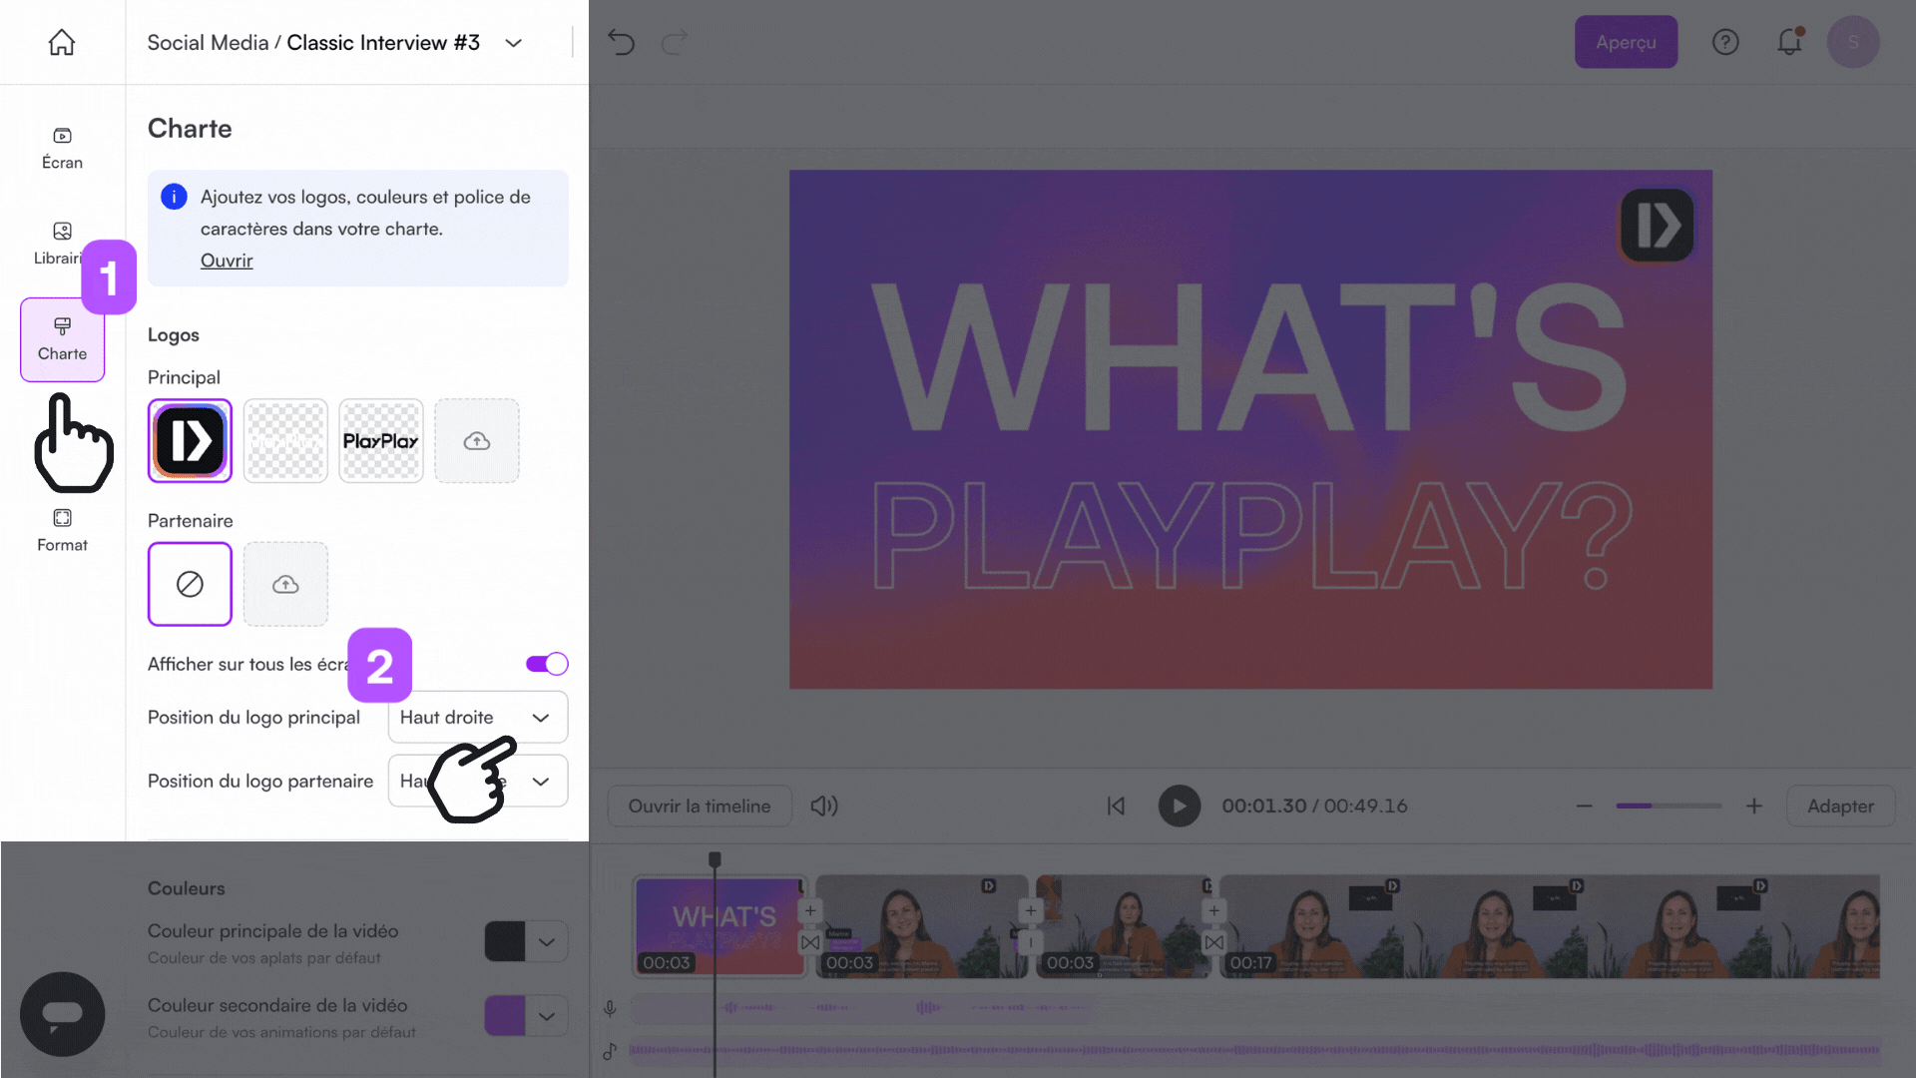This screenshot has height=1078, width=1916.
Task: Click the Ouvrir link in info box
Action: [227, 261]
